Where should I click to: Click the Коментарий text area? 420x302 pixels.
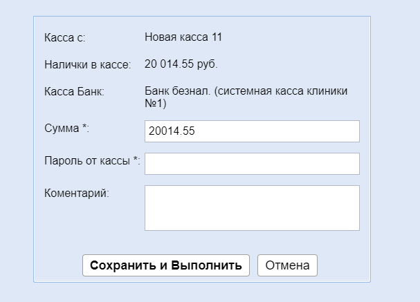point(252,207)
